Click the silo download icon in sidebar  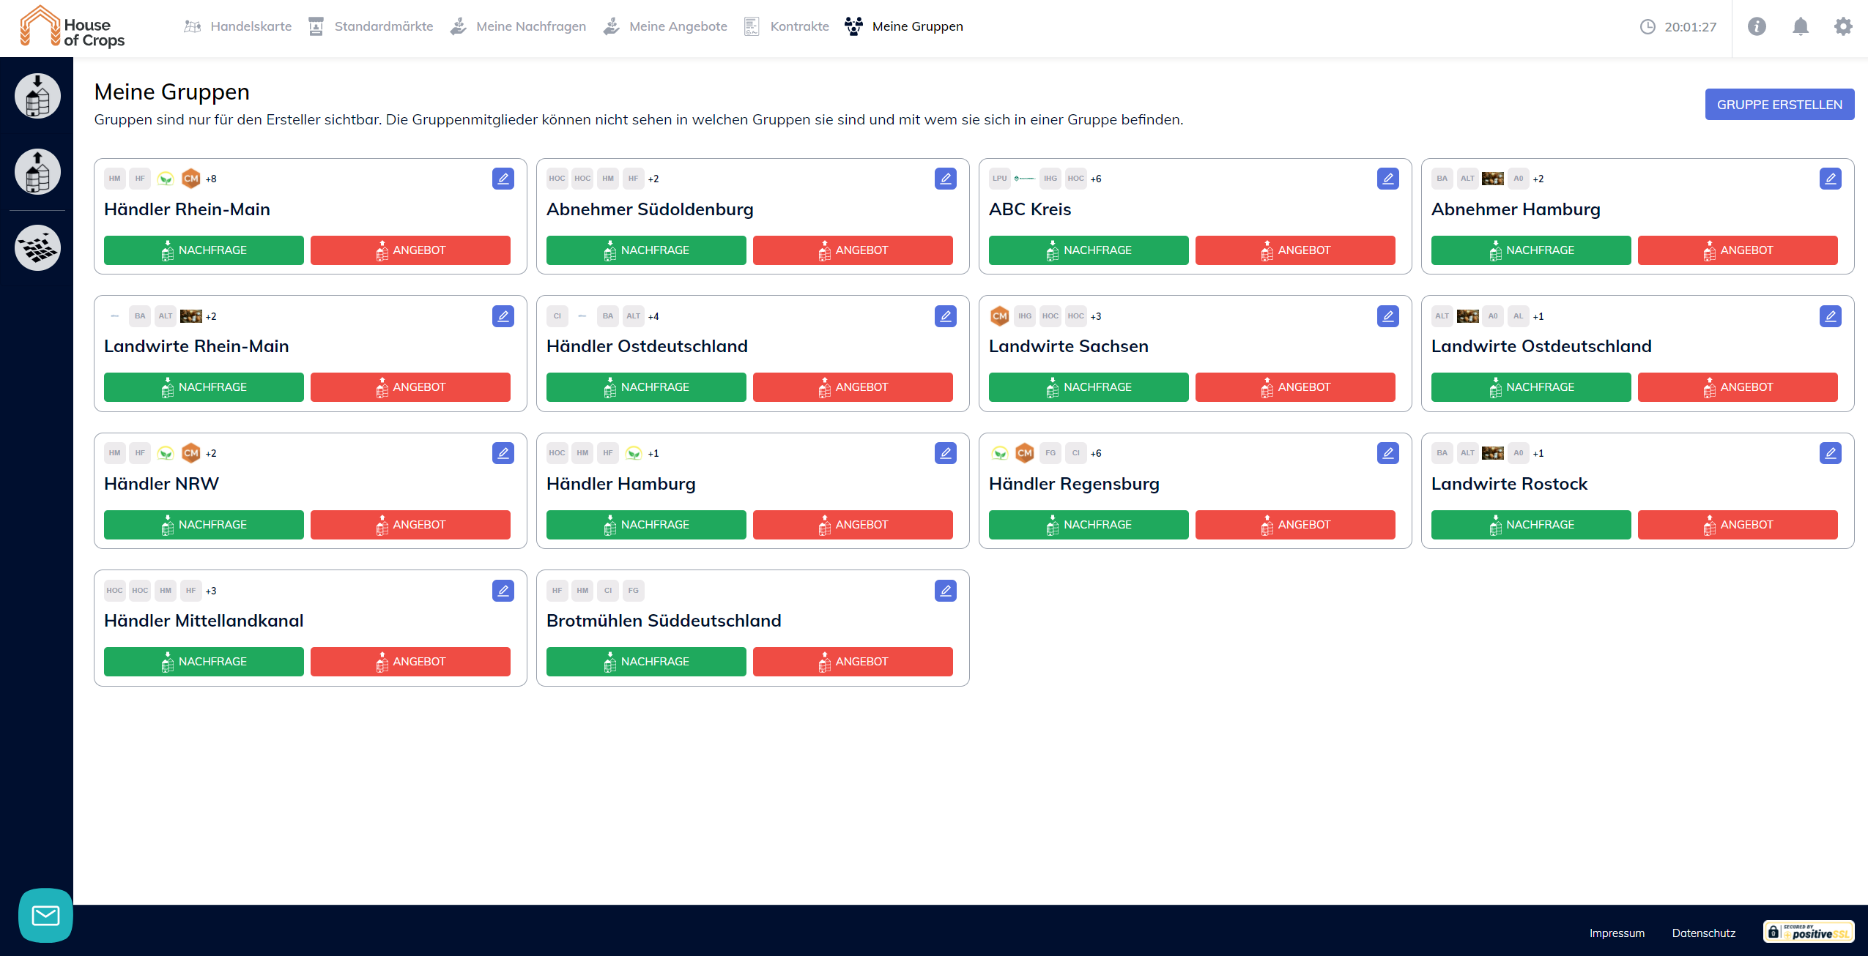[x=37, y=96]
